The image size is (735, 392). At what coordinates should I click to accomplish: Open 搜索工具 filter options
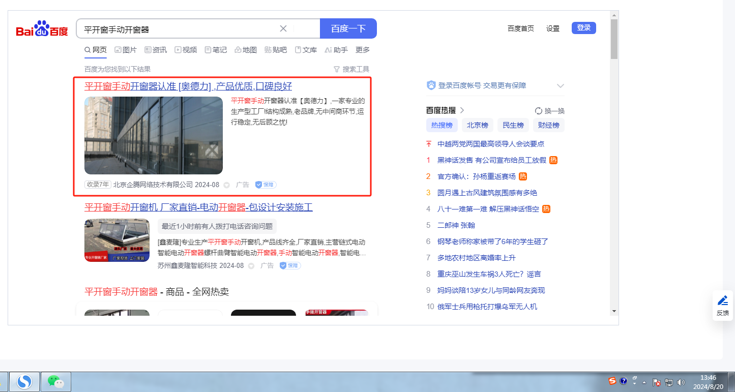click(351, 69)
